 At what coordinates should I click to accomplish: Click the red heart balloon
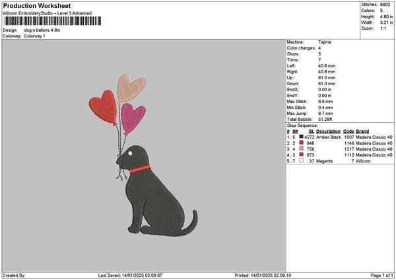[103, 106]
